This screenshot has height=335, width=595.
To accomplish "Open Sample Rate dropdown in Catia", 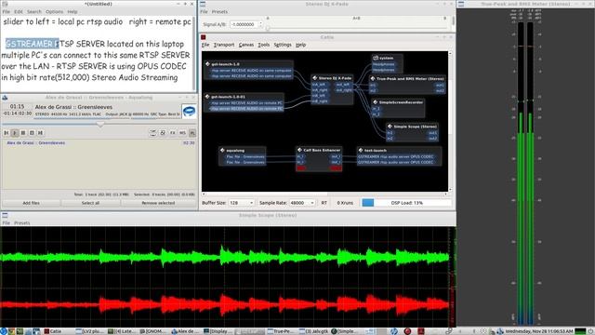I will click(302, 203).
